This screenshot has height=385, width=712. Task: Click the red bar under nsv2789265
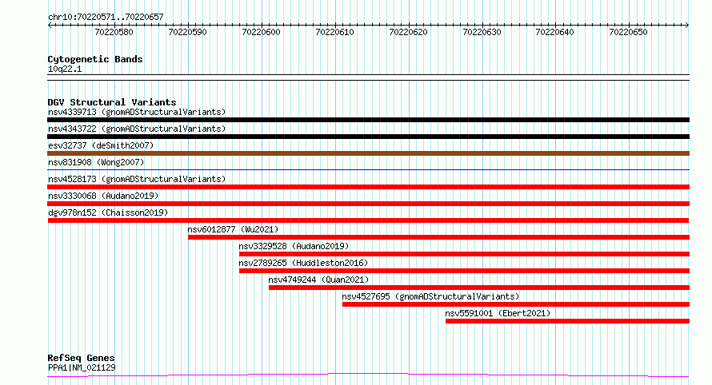pyautogui.click(x=465, y=271)
